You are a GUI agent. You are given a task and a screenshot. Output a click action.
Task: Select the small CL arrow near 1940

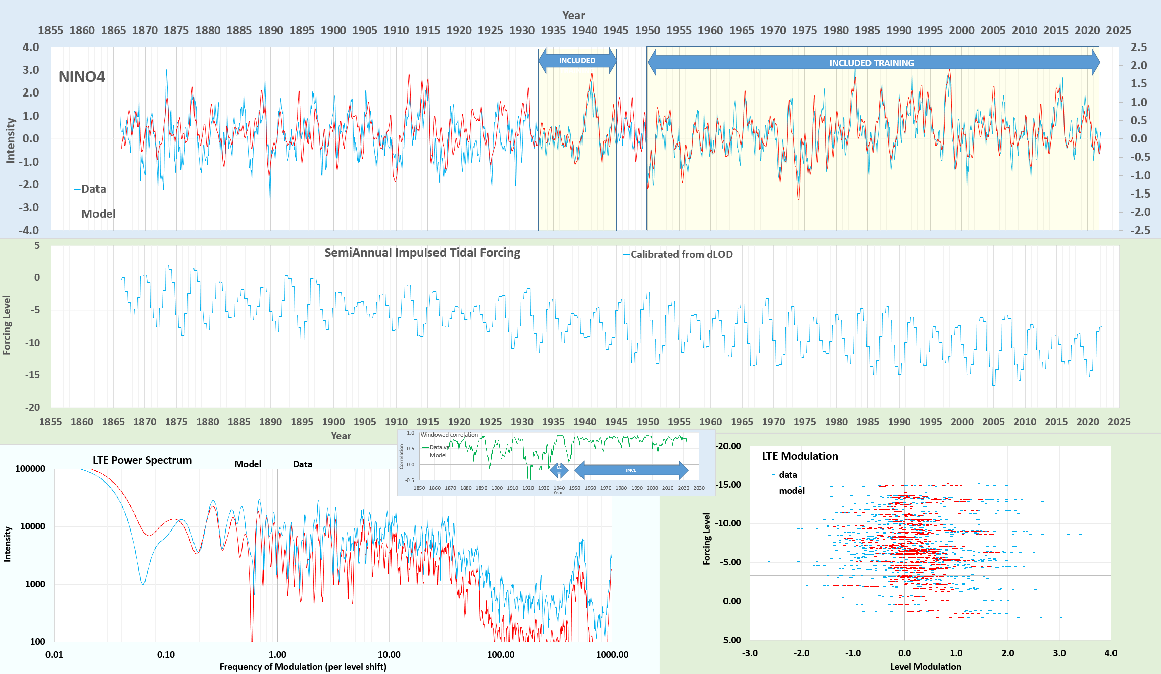point(559,470)
